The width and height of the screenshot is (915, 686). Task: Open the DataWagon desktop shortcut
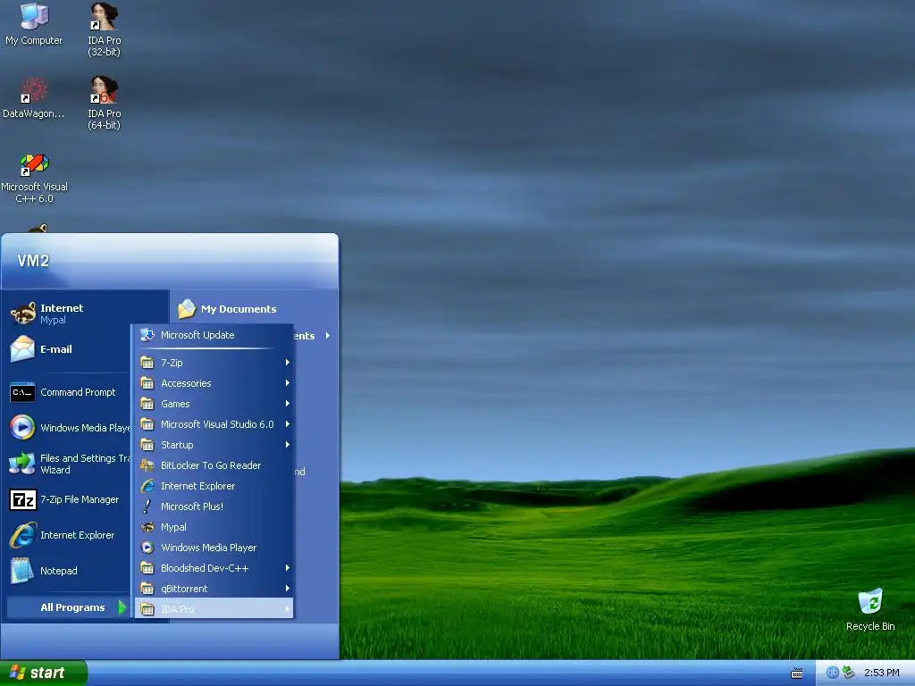tap(34, 98)
